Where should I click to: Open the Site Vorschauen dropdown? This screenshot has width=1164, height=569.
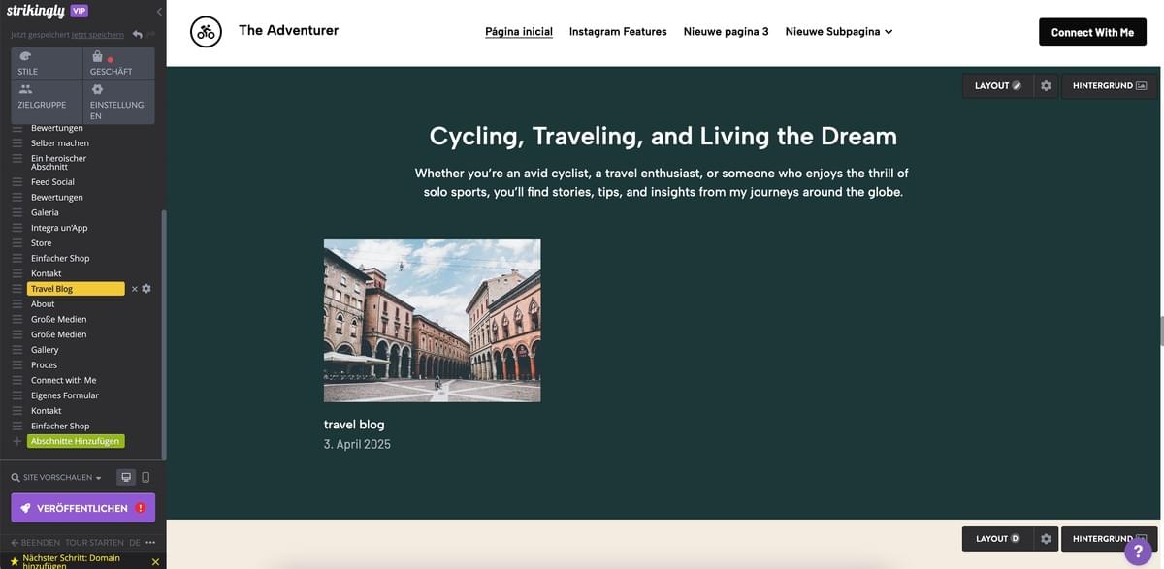96,476
